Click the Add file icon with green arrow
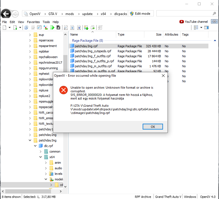Image resolution: width=219 pixels, height=199 pixels. tap(15, 28)
